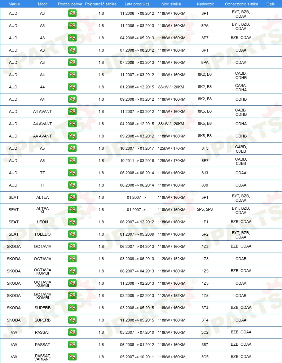The width and height of the screenshot is (282, 363).
Task: Click the model cell 'TOLEDO'
Action: pyautogui.click(x=42, y=234)
